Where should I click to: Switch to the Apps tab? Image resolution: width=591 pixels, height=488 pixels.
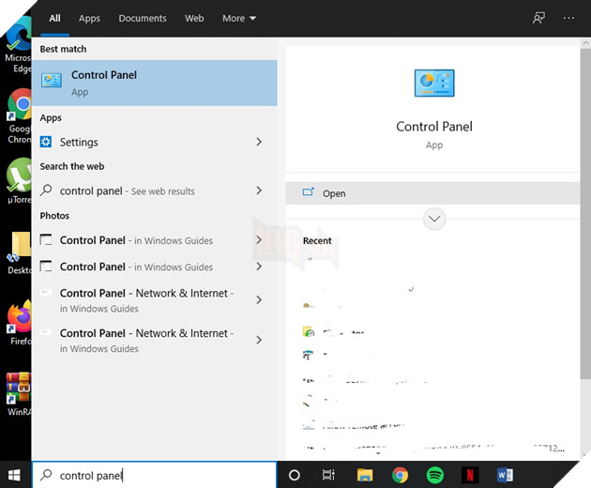point(89,18)
